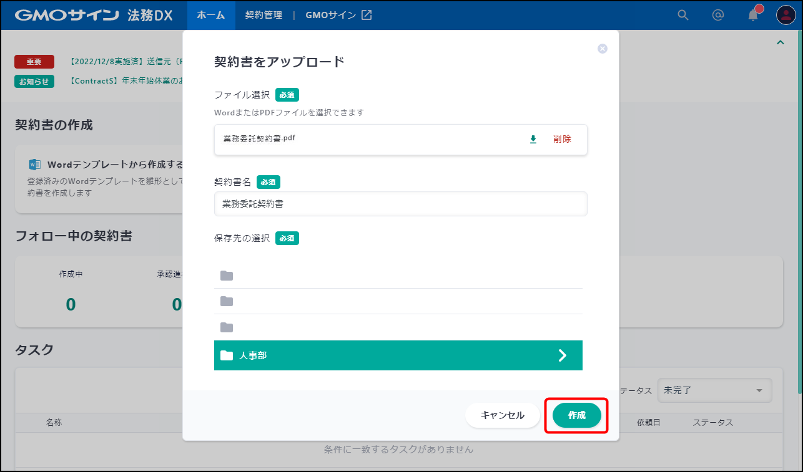Download 業務委託契約書.pdf using the arrow icon
The image size is (803, 472).
pos(533,139)
